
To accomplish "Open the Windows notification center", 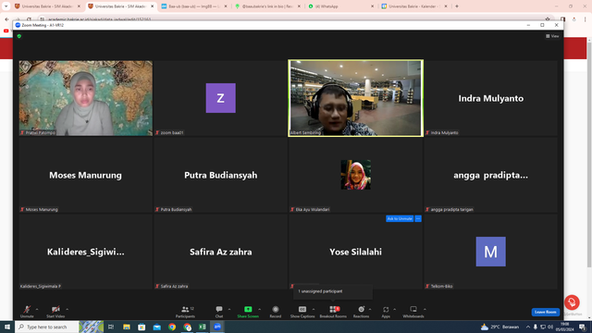I will tap(582, 327).
